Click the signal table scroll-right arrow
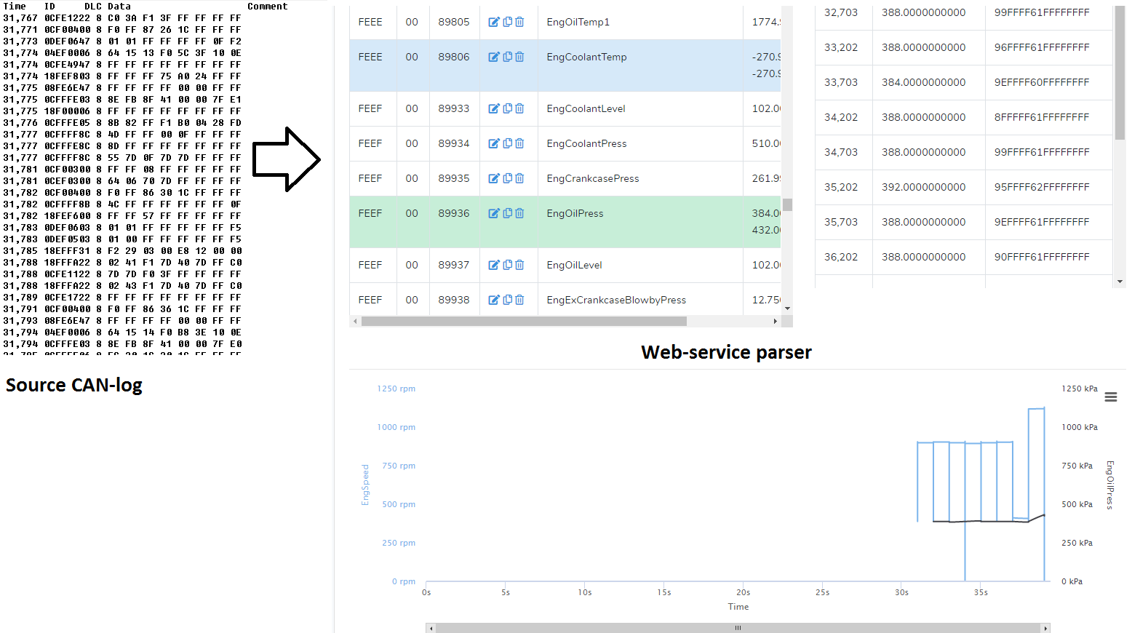The image size is (1132, 633). [775, 321]
